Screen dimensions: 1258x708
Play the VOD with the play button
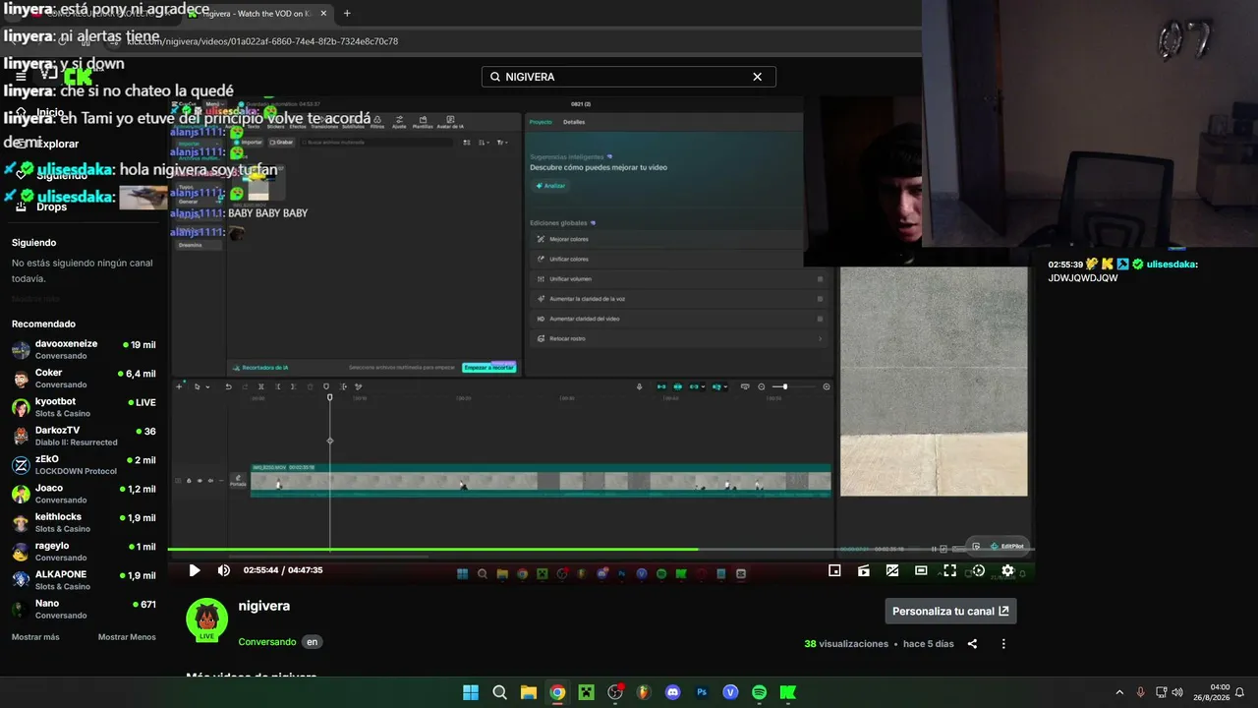point(195,570)
